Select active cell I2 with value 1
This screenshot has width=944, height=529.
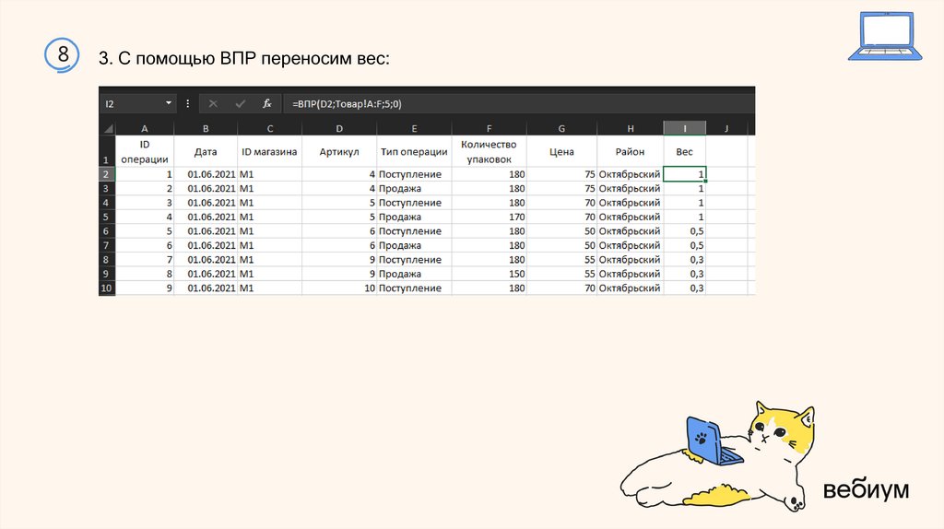click(685, 174)
